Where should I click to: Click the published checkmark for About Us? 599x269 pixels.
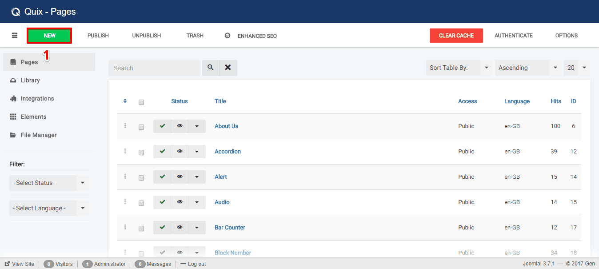coord(162,126)
